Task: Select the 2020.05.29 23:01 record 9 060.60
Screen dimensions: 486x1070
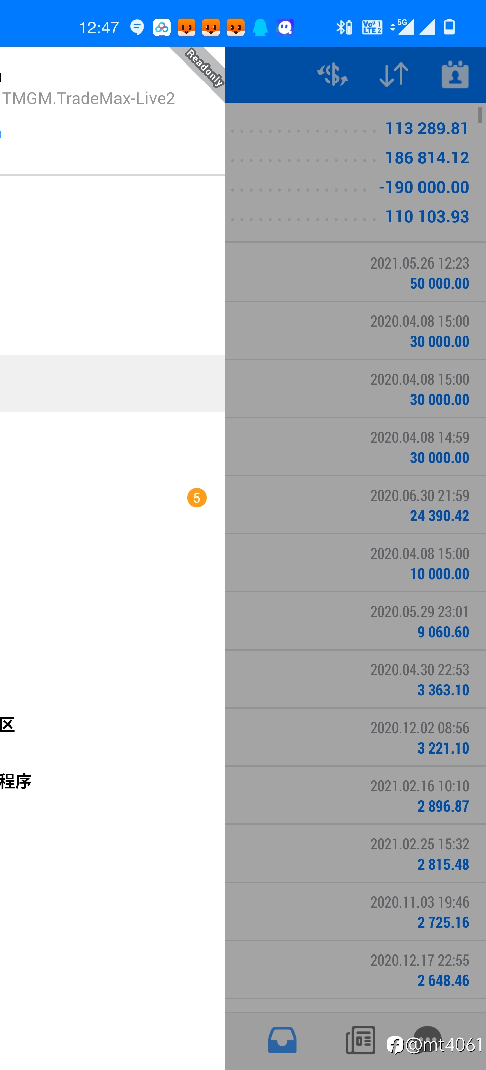Action: tap(356, 621)
